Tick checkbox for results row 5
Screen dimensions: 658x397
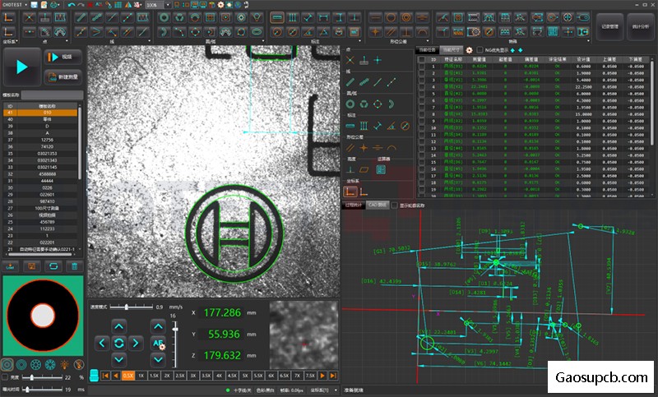422,94
